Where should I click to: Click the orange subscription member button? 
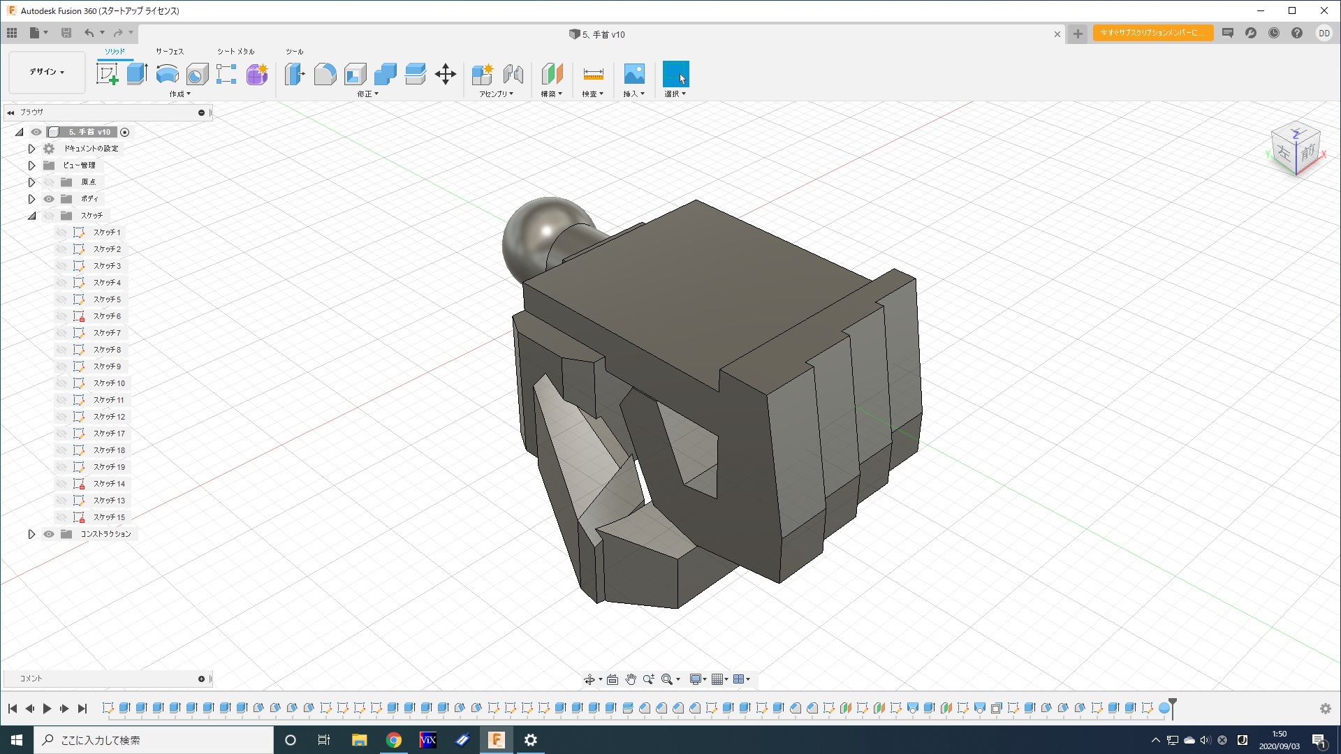(1152, 33)
